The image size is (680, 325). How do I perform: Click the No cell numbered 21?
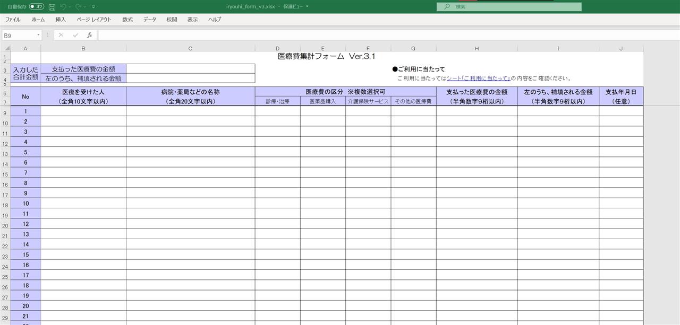click(x=25, y=316)
